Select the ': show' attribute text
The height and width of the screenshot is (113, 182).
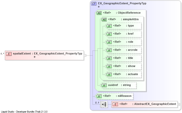point(131,66)
